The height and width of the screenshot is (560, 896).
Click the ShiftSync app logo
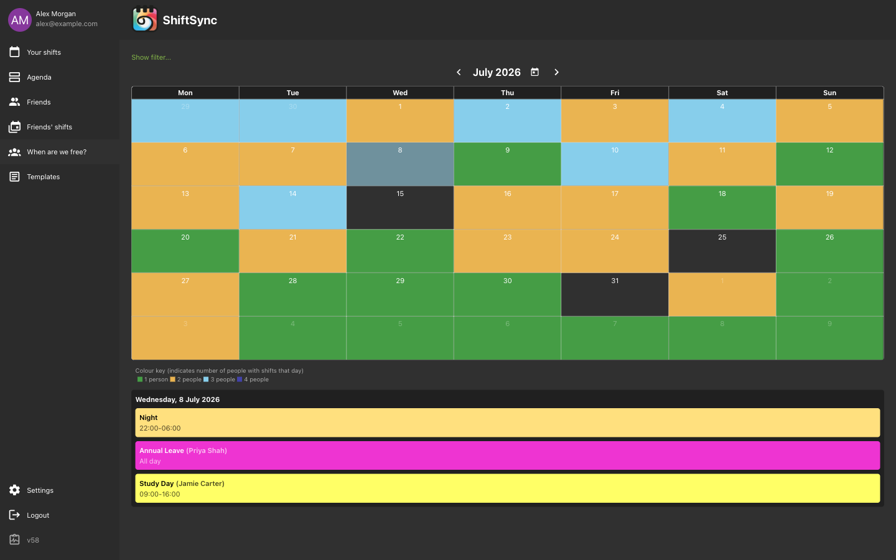[145, 19]
